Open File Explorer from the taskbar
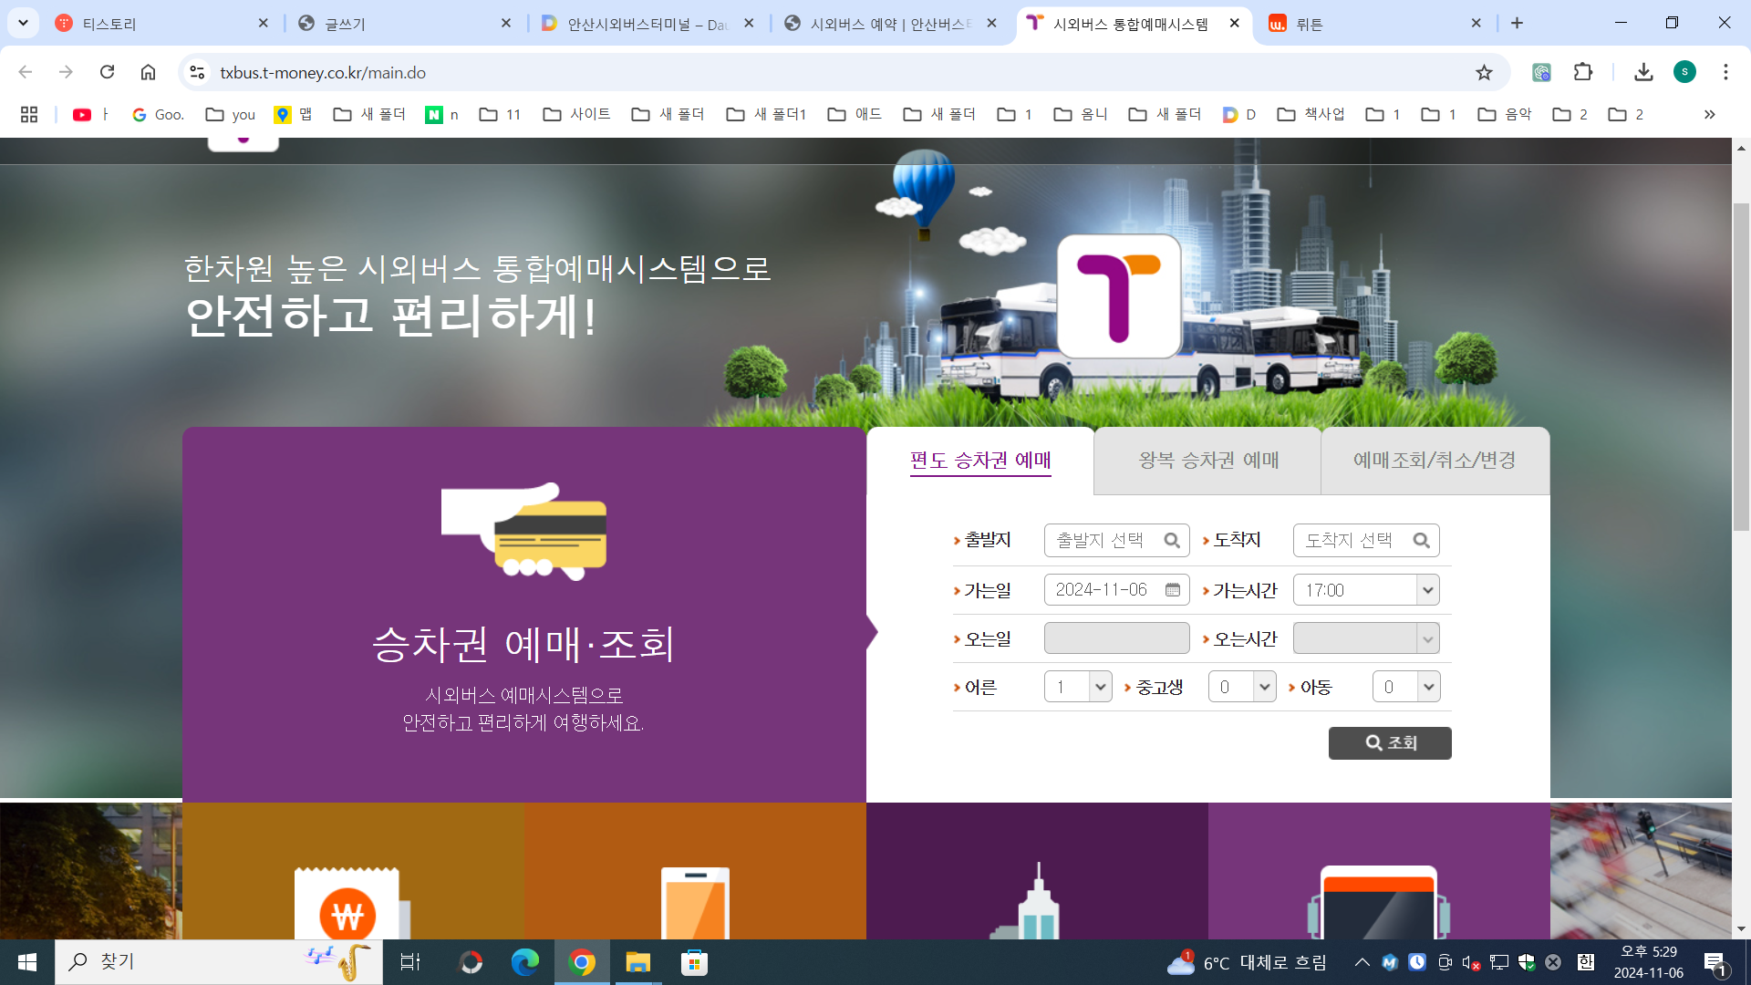This screenshot has width=1751, height=985. (x=637, y=962)
